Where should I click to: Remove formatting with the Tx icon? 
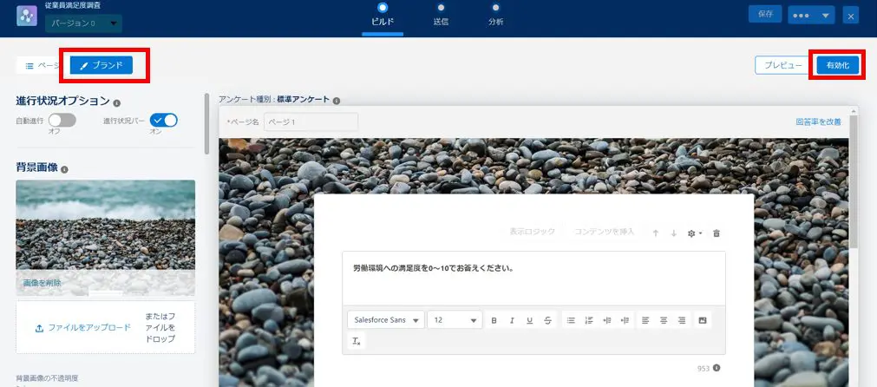click(x=357, y=341)
